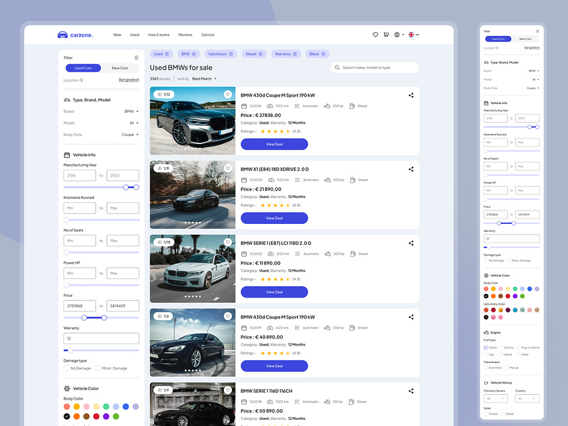Remove the hatchback filter chip
Image resolution: width=568 pixels, height=426 pixels.
231,53
